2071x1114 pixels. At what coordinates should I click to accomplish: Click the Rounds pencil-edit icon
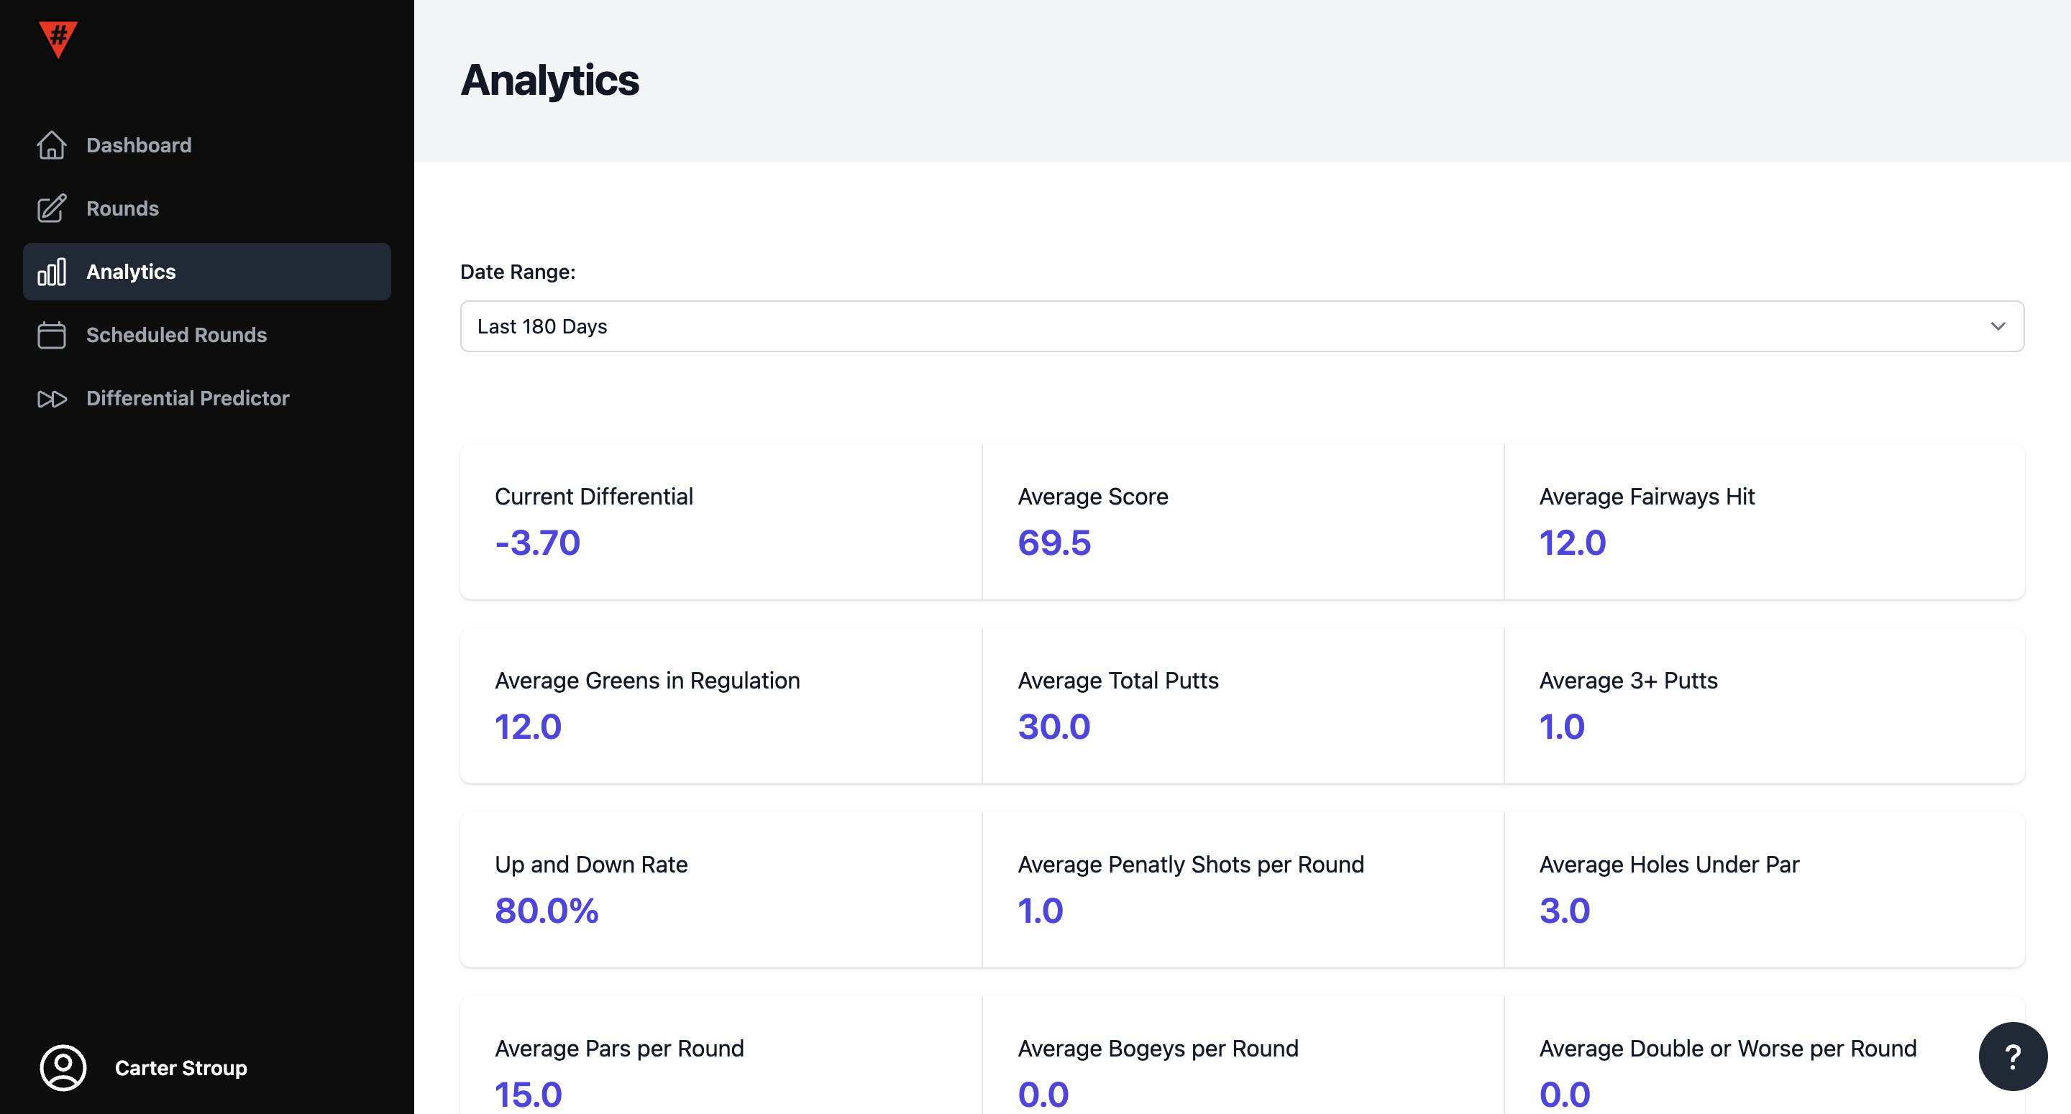pos(52,208)
